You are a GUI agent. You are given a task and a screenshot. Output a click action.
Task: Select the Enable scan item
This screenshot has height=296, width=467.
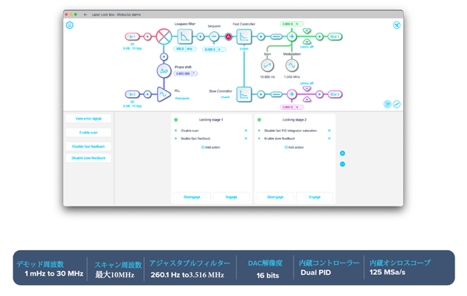pos(89,132)
